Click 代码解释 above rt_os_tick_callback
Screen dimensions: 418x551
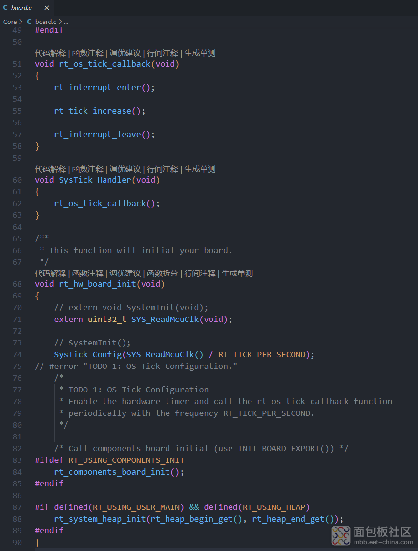coord(50,53)
